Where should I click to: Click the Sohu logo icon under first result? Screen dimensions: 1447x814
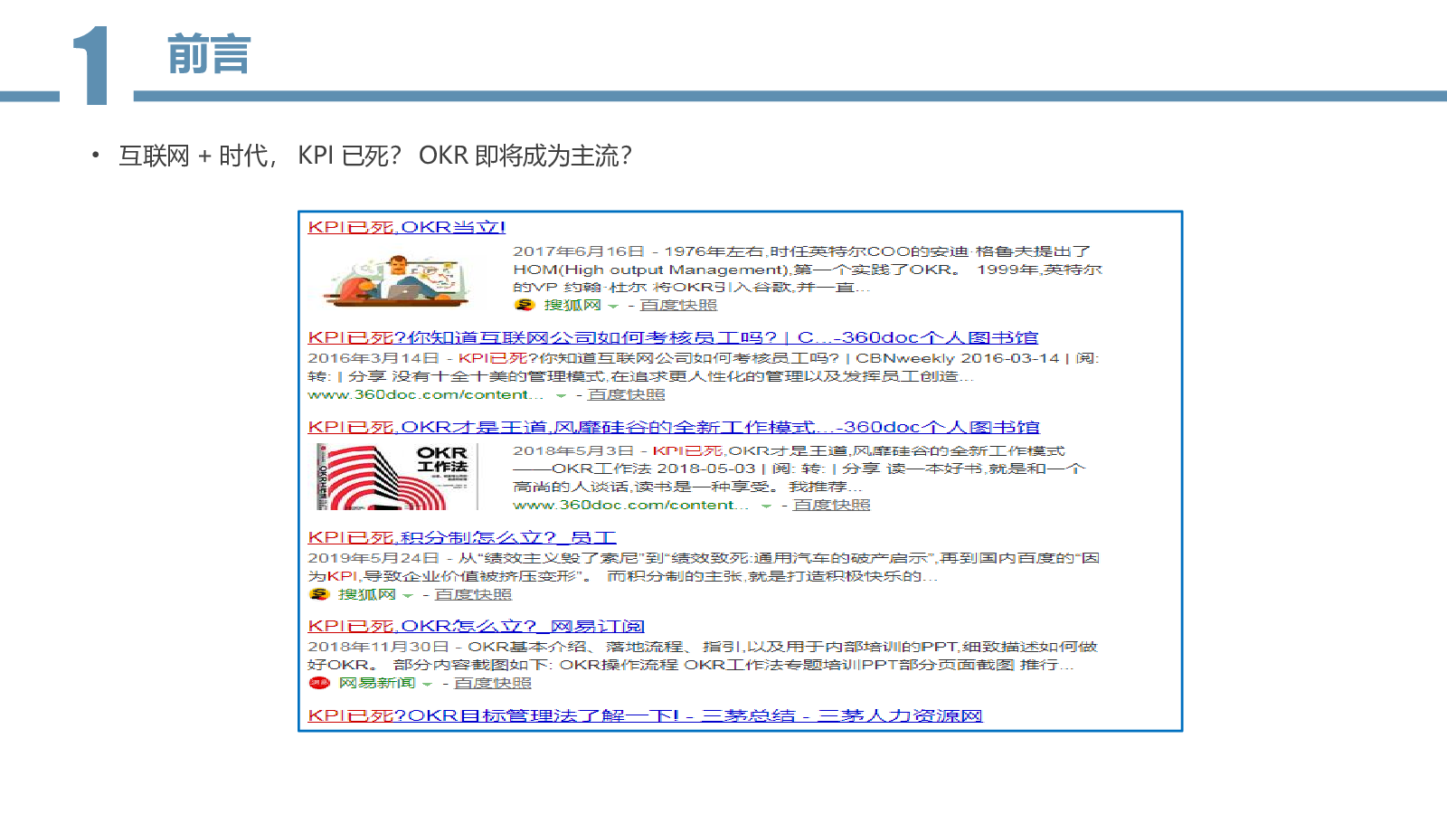pyautogui.click(x=524, y=305)
